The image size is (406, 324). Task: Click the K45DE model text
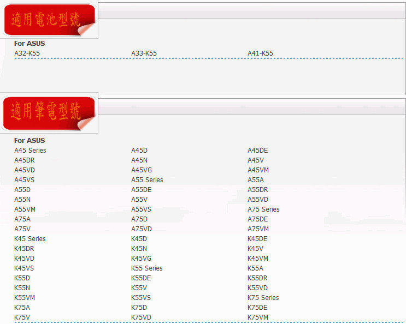[x=257, y=239]
